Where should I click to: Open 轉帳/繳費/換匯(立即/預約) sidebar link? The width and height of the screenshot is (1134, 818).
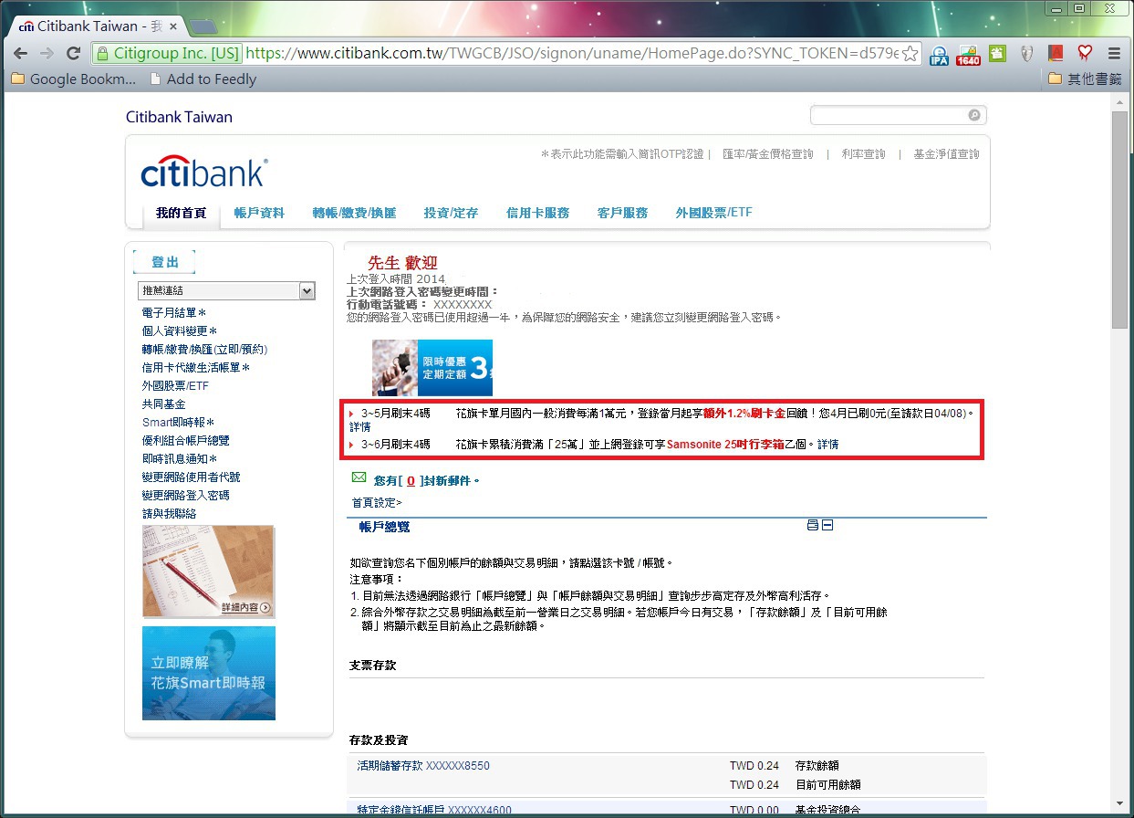(x=204, y=350)
